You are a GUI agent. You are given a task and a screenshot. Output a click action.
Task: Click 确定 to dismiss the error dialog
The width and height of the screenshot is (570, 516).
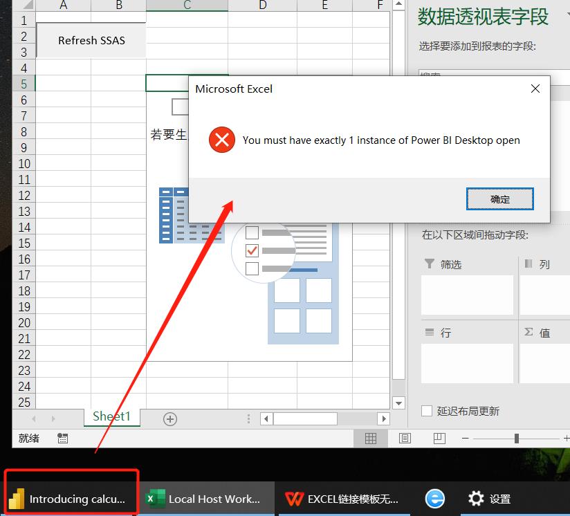coord(499,198)
